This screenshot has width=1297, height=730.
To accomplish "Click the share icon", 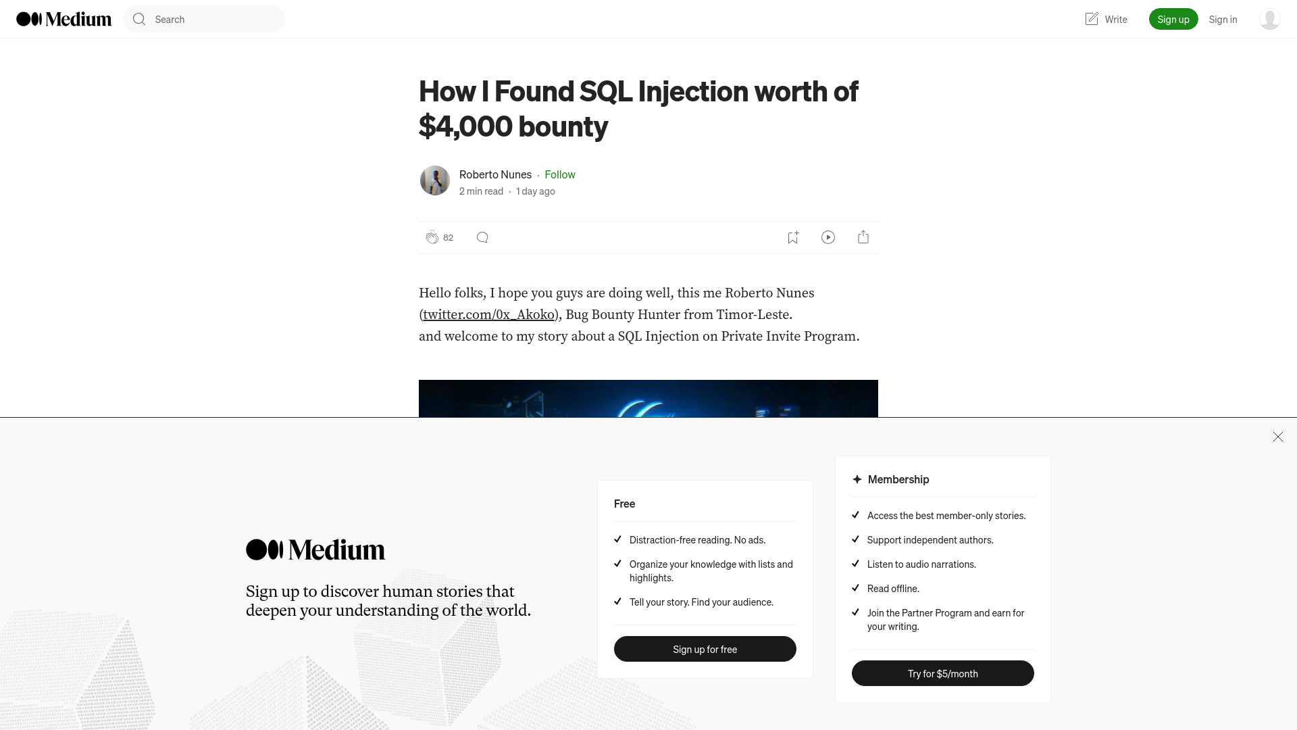I will (x=863, y=236).
